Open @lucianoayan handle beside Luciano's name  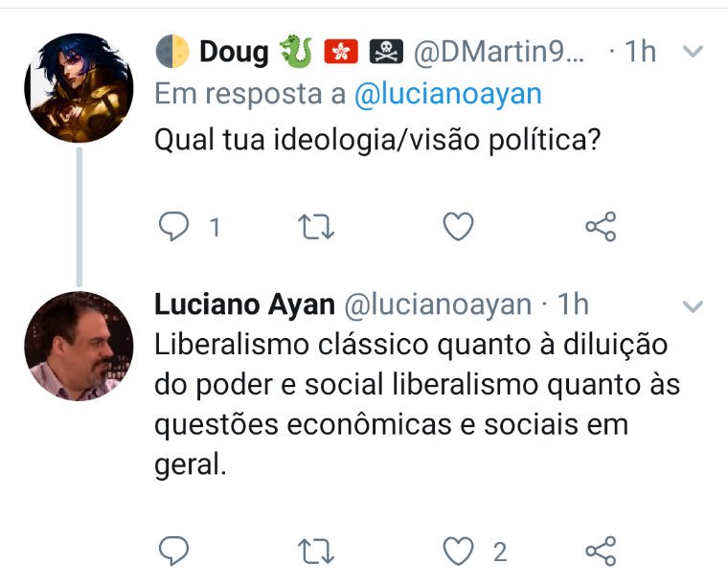(x=437, y=304)
